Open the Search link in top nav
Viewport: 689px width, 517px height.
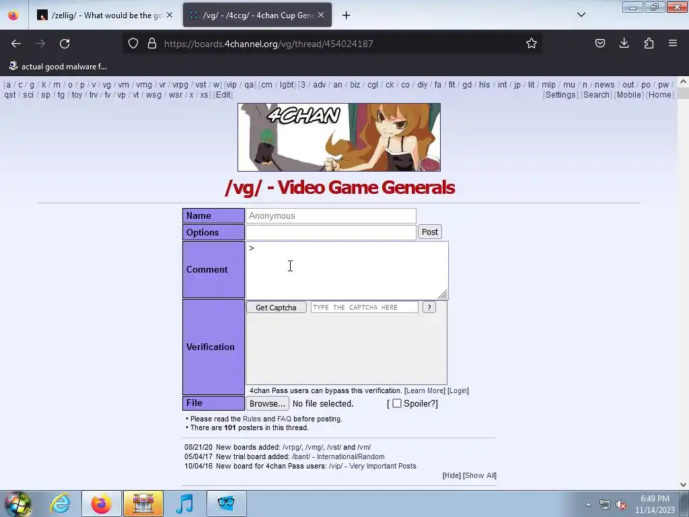click(x=596, y=95)
